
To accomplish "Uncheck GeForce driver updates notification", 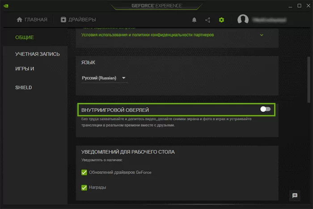I will click(84, 172).
